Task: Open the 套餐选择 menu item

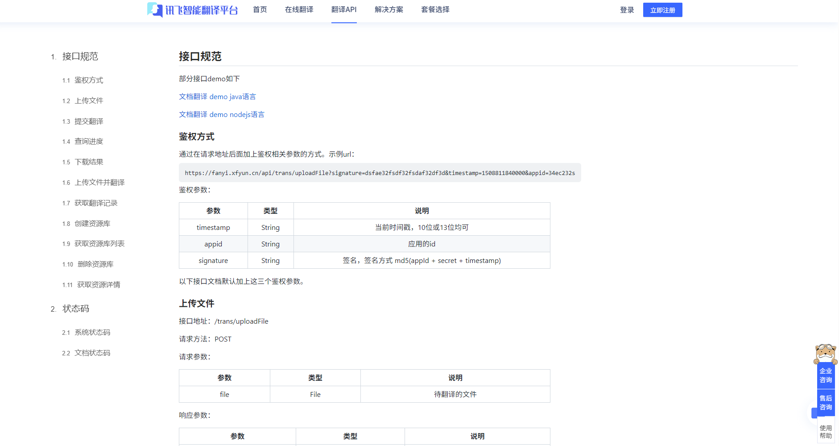Action: [435, 9]
